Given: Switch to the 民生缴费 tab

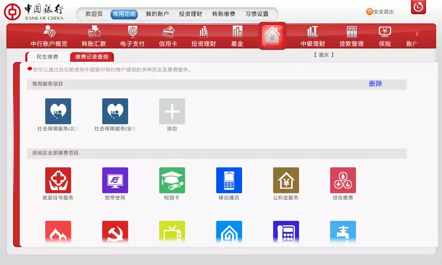Looking at the screenshot, I should coord(48,56).
